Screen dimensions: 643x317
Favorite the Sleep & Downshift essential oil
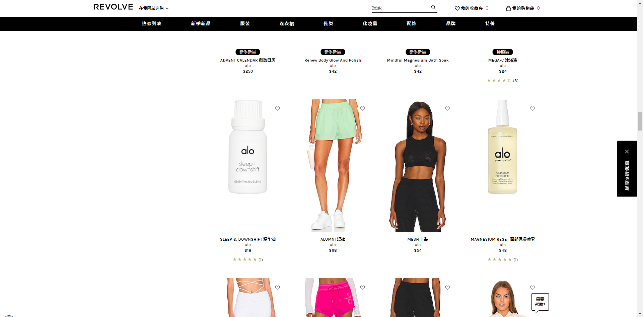[277, 108]
